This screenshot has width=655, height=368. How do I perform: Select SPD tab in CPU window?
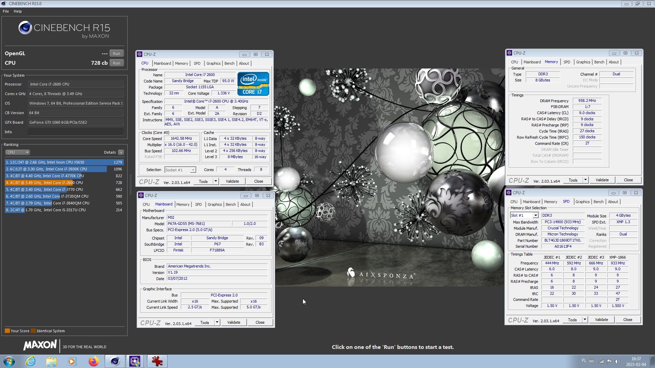[x=197, y=63]
